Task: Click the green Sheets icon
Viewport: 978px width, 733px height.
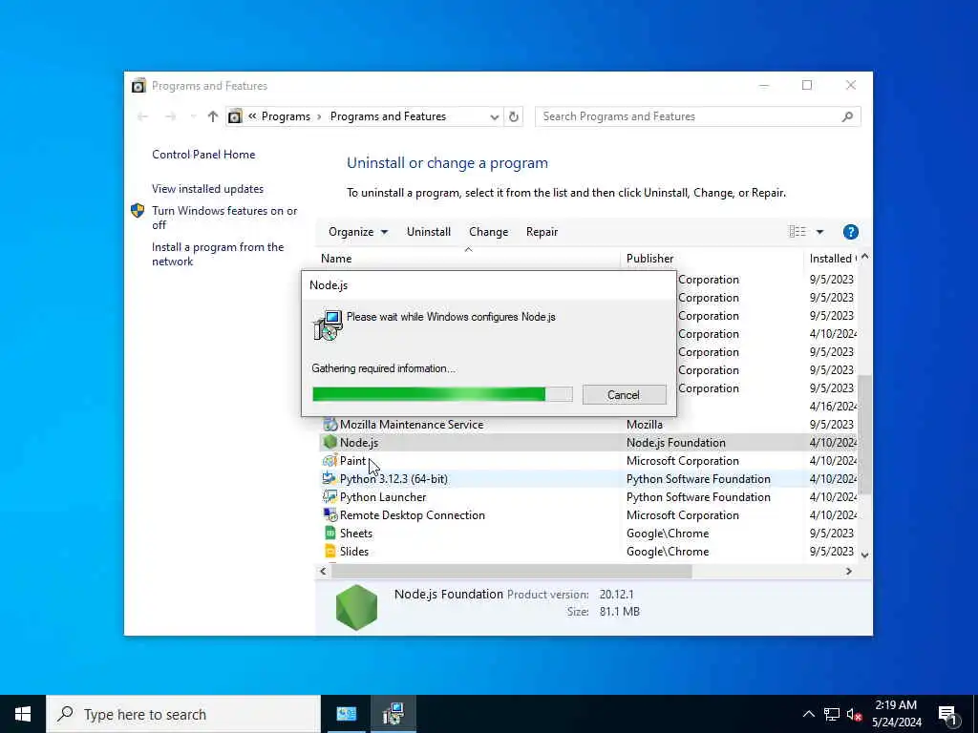Action: coord(330,533)
